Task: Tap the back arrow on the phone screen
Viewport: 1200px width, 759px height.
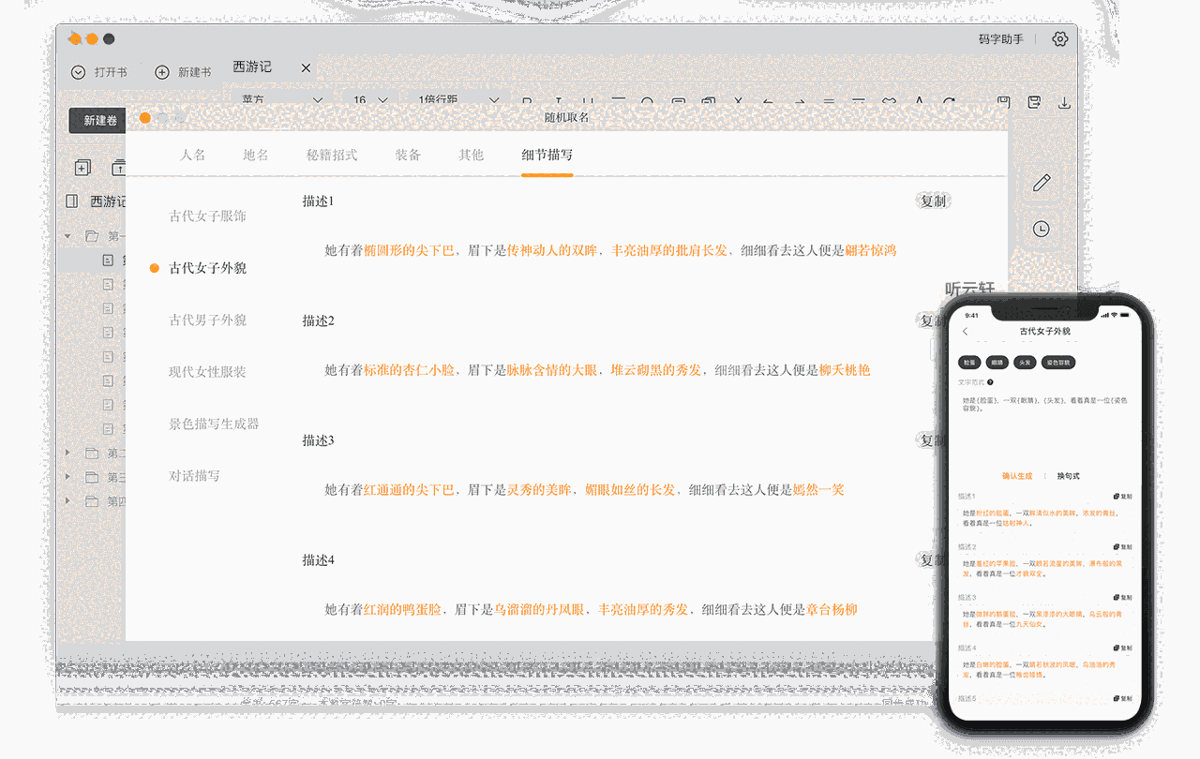Action: coord(965,331)
